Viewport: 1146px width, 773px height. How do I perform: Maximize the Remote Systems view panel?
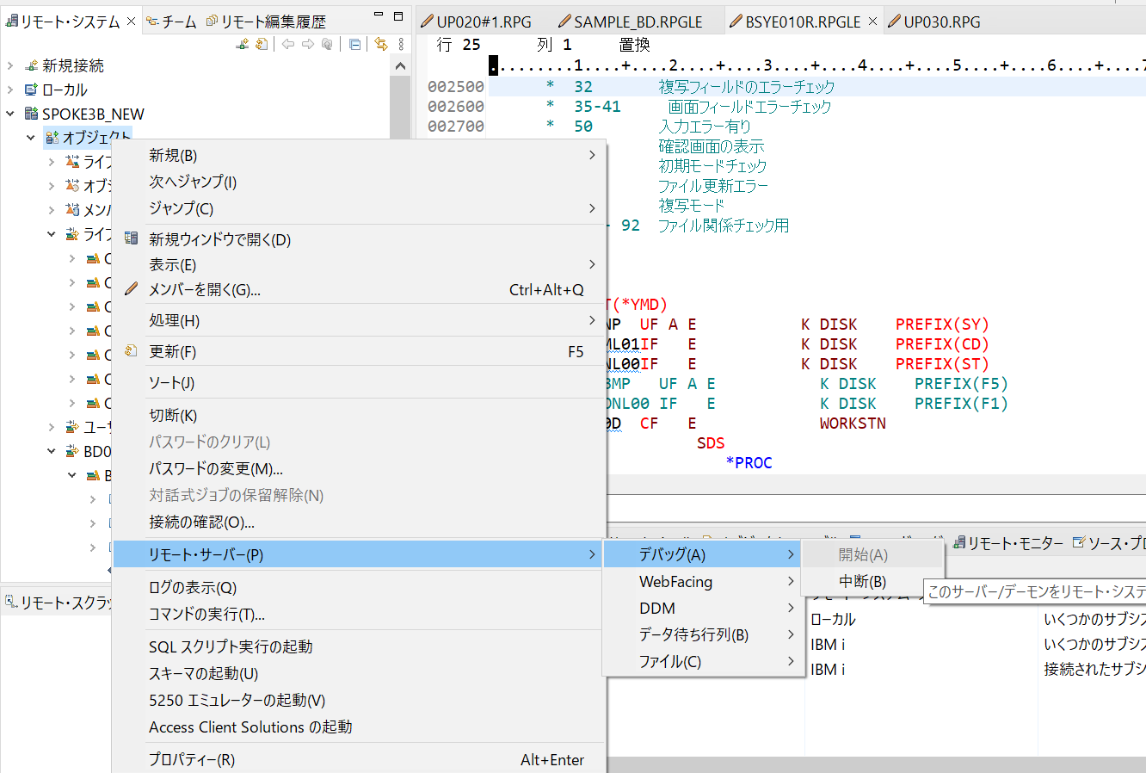click(398, 15)
